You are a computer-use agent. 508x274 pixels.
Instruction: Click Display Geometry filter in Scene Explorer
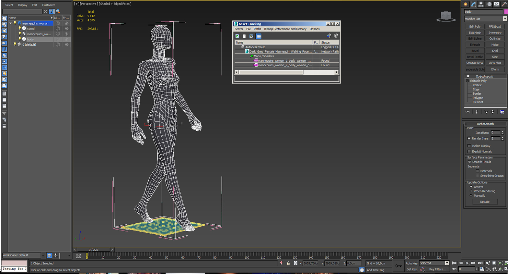(4, 19)
